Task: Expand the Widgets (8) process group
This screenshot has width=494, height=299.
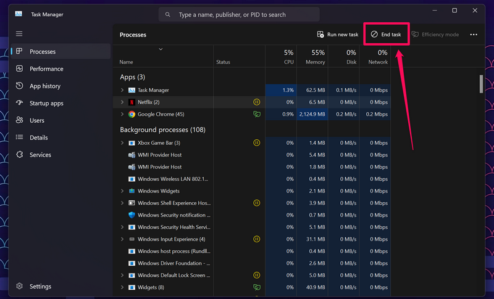Action: (x=122, y=287)
